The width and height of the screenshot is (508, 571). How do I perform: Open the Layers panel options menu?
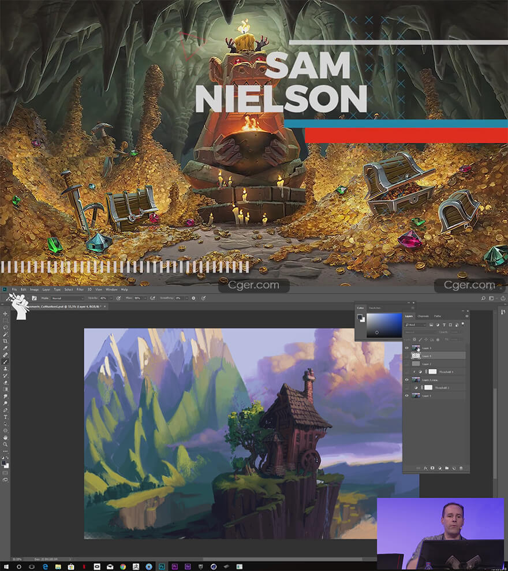pyautogui.click(x=467, y=316)
